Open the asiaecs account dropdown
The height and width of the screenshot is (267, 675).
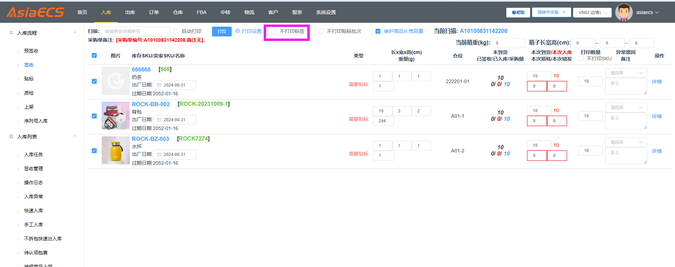pos(647,12)
